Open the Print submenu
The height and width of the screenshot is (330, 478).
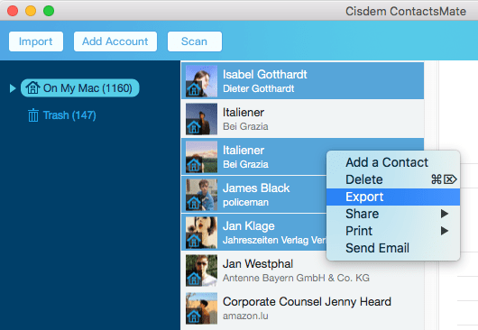393,231
